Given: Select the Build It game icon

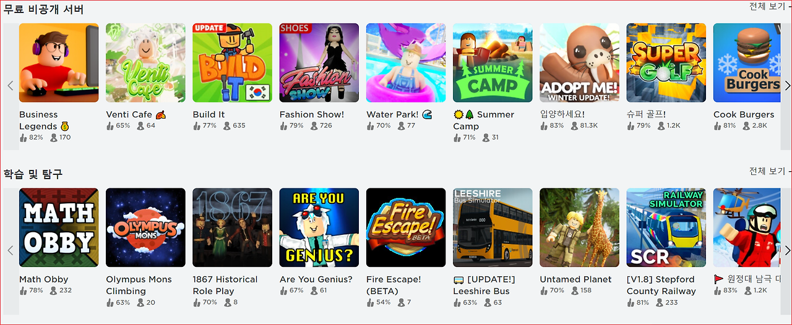Looking at the screenshot, I should pyautogui.click(x=232, y=63).
